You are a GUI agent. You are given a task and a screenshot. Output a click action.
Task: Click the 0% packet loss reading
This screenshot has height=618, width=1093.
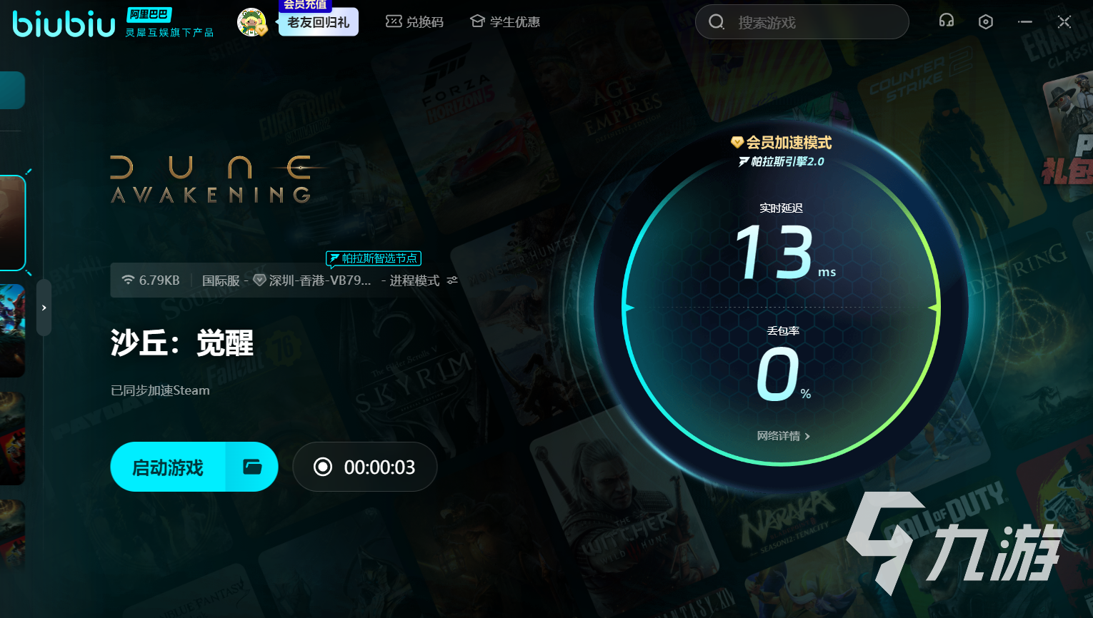pyautogui.click(x=783, y=373)
